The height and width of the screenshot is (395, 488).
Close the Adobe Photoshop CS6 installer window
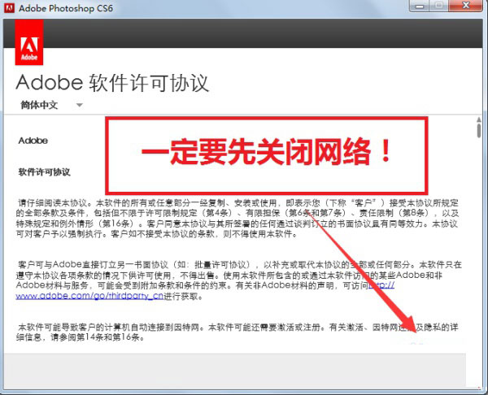coord(469,6)
